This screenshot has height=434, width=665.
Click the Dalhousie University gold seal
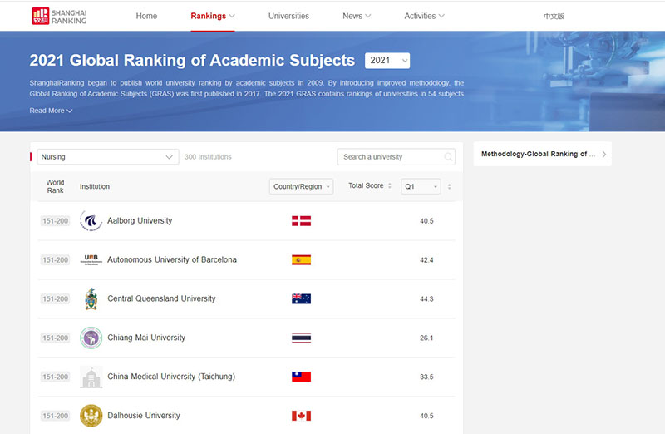91,416
